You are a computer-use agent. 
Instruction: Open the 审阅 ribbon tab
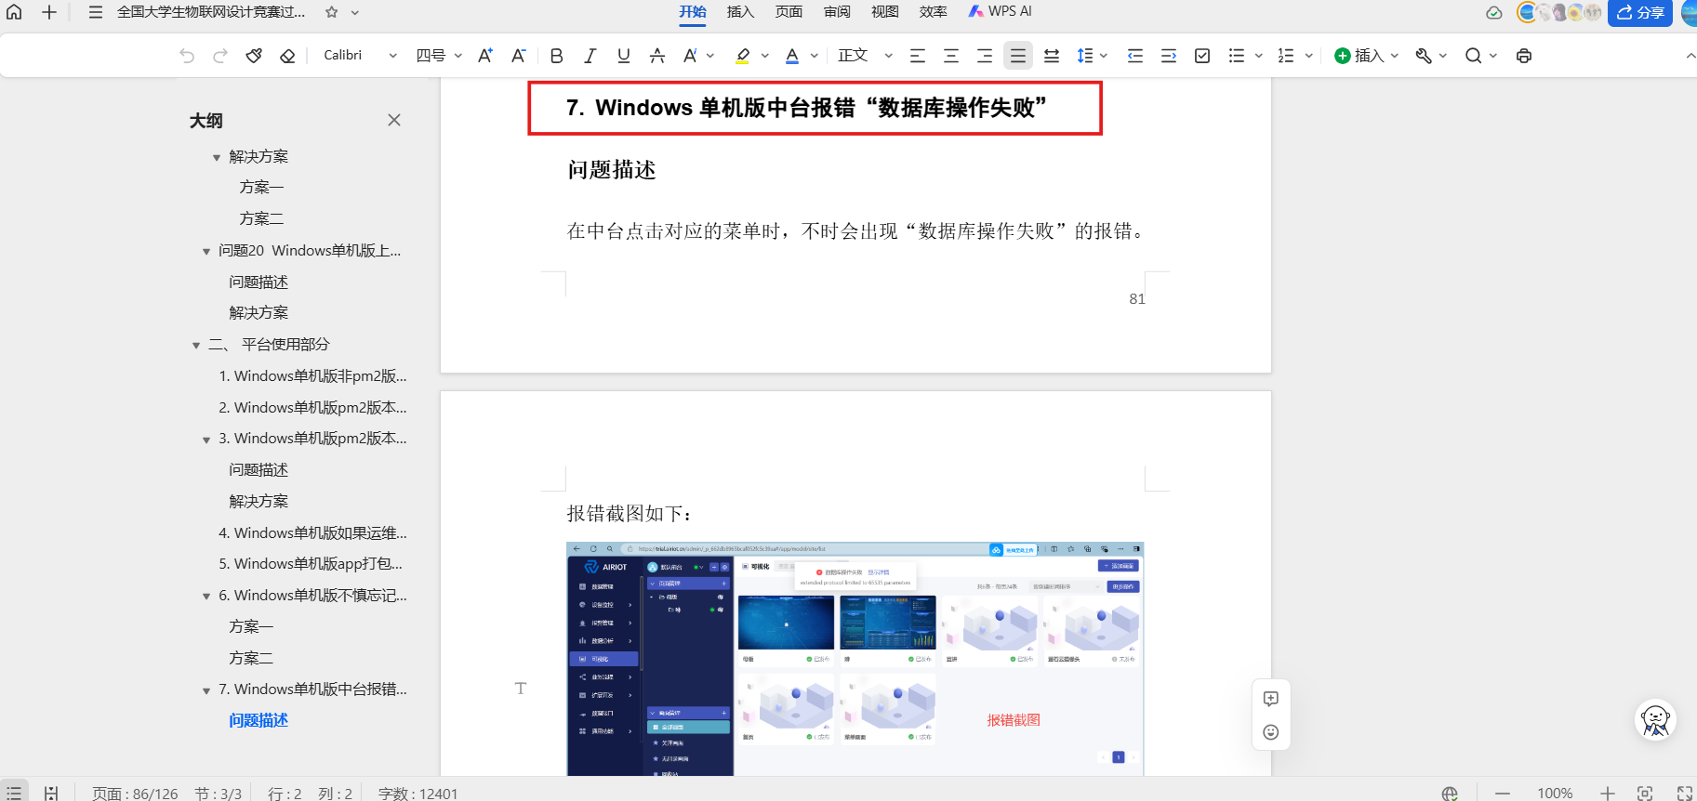pos(837,12)
